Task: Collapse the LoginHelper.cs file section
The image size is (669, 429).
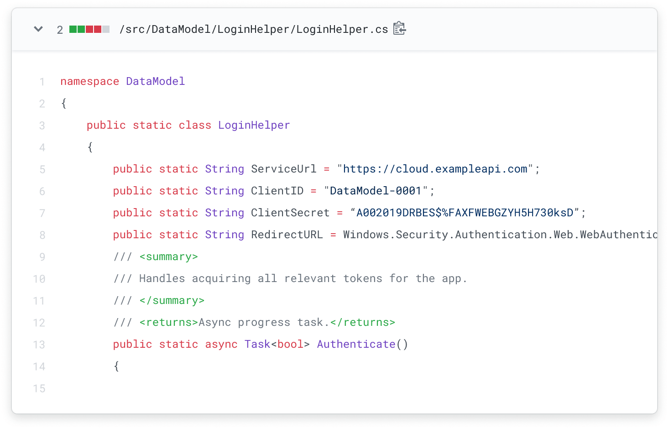Action: click(x=38, y=29)
